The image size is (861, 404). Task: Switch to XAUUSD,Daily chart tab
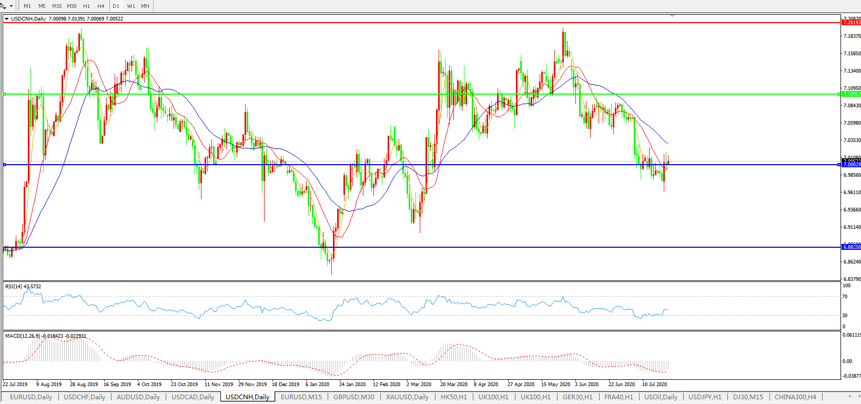407,397
